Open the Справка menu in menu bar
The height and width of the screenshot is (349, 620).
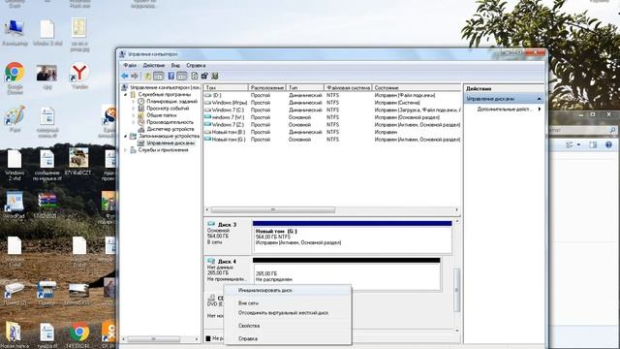point(196,65)
